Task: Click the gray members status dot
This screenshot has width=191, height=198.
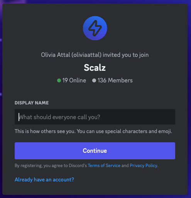Action: tap(94, 80)
